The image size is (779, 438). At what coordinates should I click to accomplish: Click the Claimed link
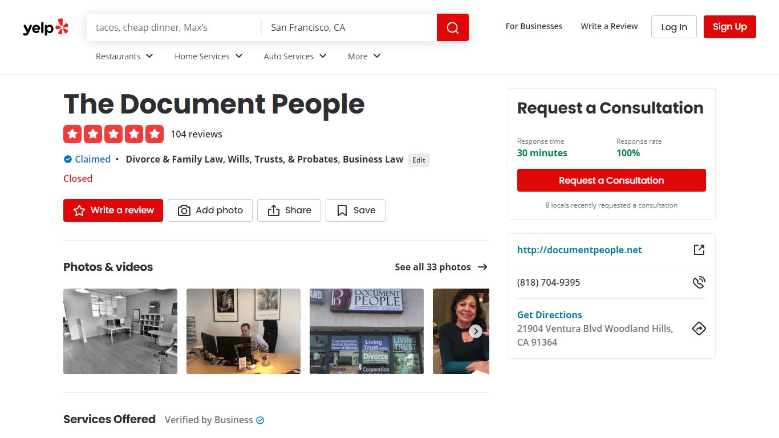tap(93, 159)
